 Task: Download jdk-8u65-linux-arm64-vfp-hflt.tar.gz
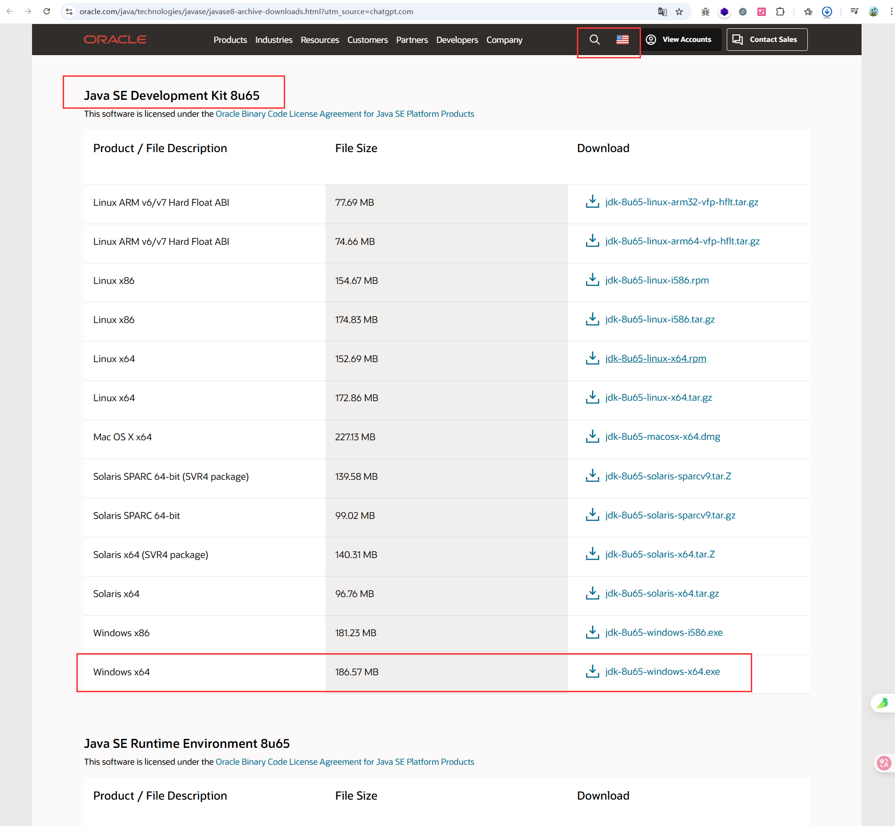pyautogui.click(x=682, y=241)
